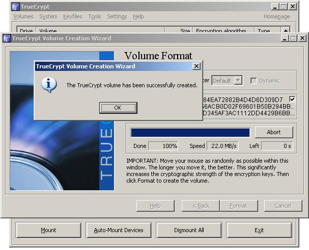
Task: Toggle the random pool display checkbox
Action: click(292, 99)
